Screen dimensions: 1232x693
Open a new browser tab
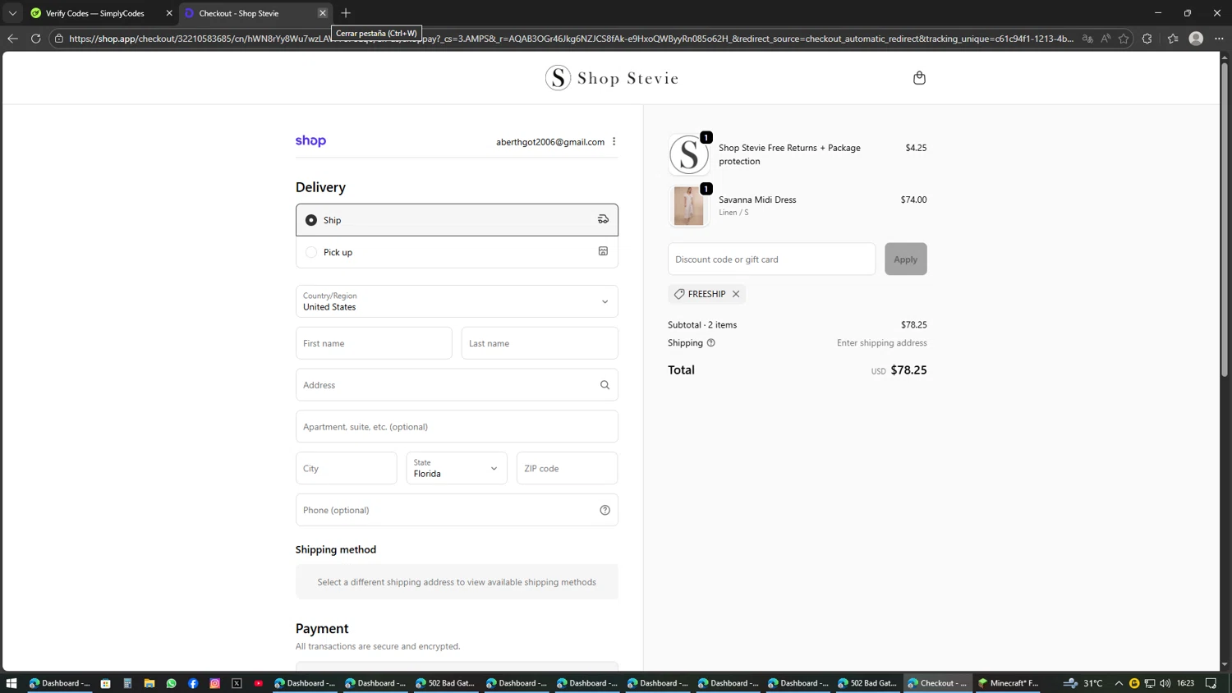[x=346, y=13]
